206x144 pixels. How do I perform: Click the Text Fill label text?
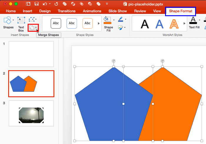click(194, 27)
